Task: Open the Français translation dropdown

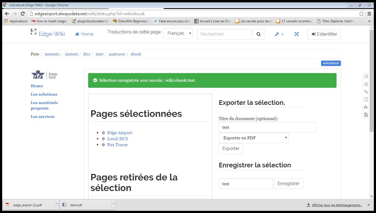Action: tap(178, 33)
